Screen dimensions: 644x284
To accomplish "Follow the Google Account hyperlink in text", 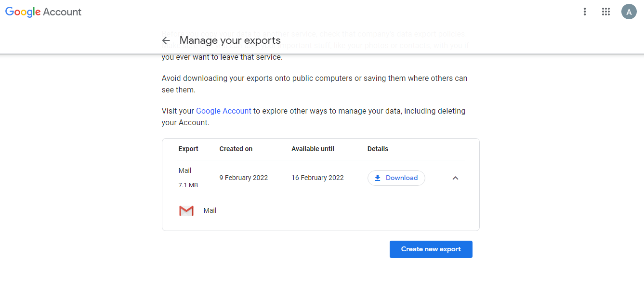I will tap(223, 111).
